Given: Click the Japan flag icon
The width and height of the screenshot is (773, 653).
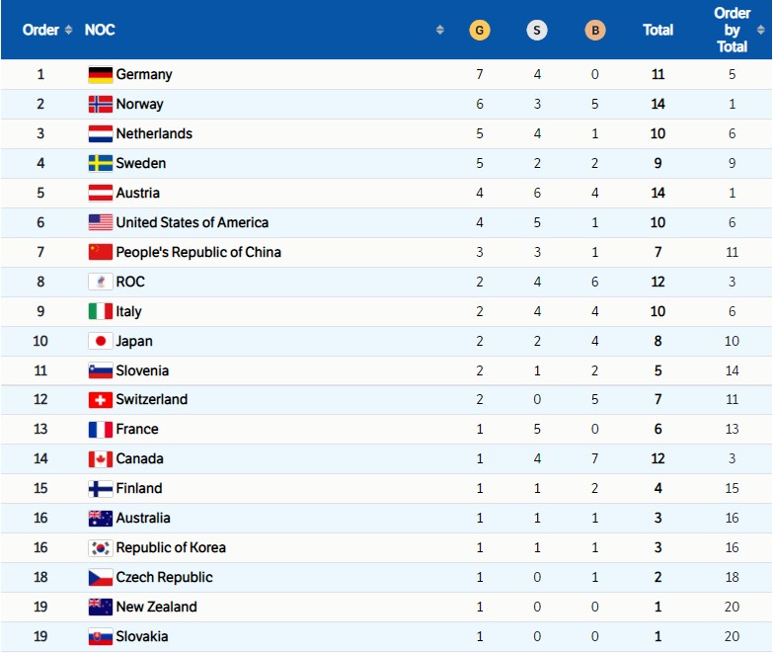Looking at the screenshot, I should coord(100,341).
